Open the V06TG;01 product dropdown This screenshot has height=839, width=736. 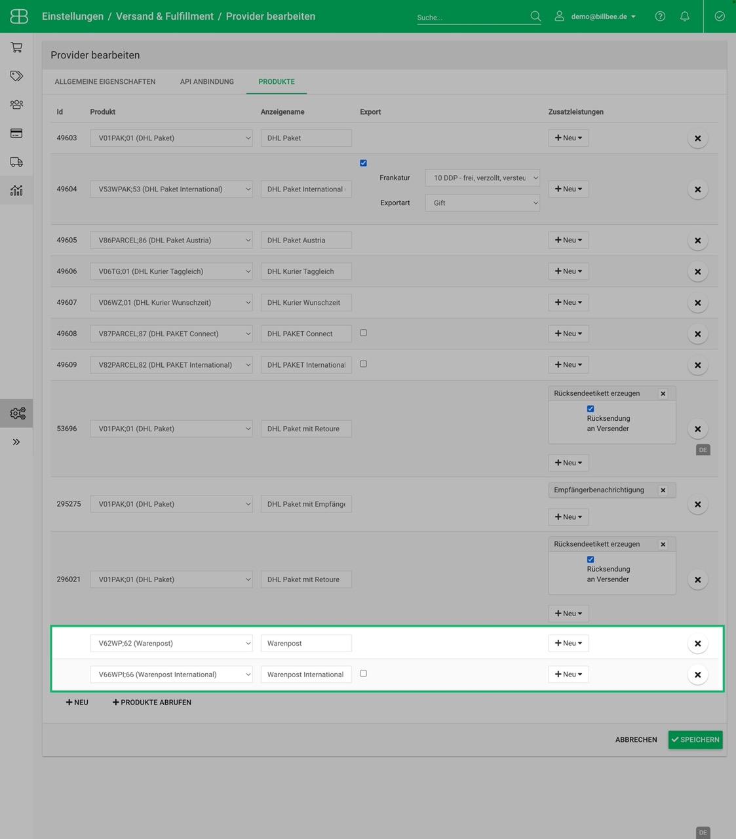pyautogui.click(x=171, y=271)
